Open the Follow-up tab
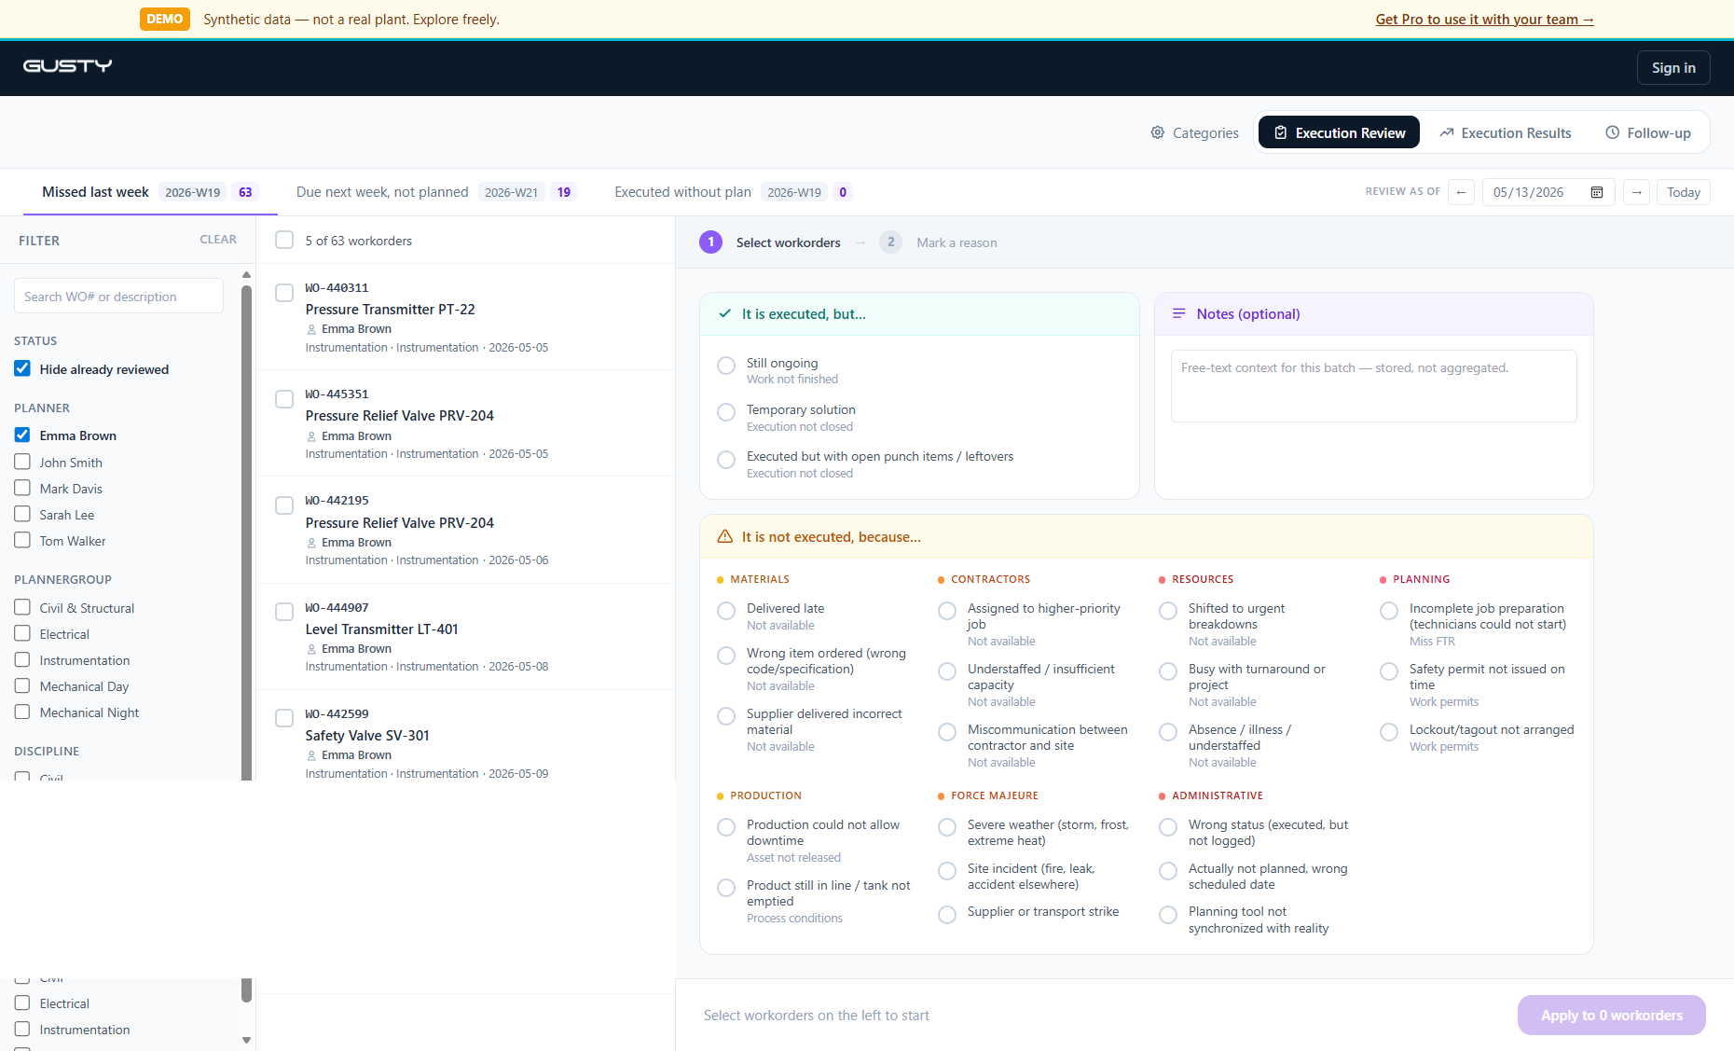This screenshot has height=1051, width=1734. 1647,132
